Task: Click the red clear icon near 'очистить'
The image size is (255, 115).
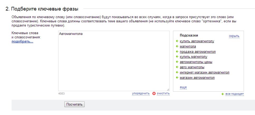Action: point(154,93)
